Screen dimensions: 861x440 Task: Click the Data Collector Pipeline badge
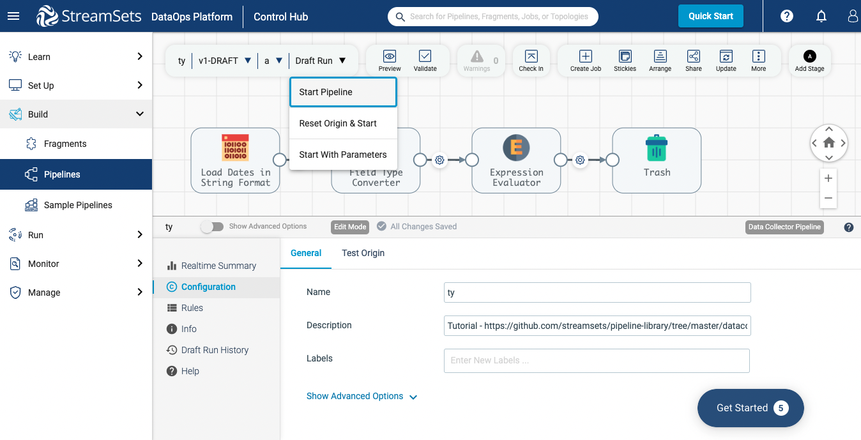[x=784, y=227]
